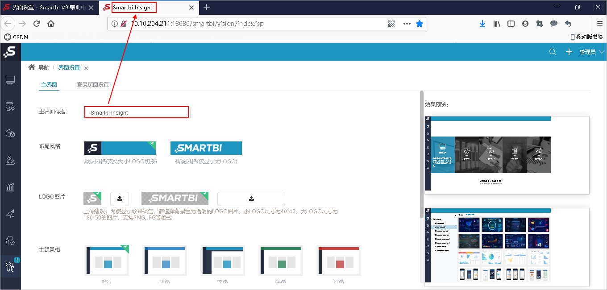Image resolution: width=607 pixels, height=290 pixels.
Task: Click the chat bubble toolbar icon
Action: click(x=554, y=24)
